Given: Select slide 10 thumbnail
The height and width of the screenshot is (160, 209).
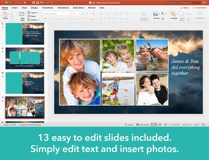Looking at the screenshot, I should pos(25,83).
